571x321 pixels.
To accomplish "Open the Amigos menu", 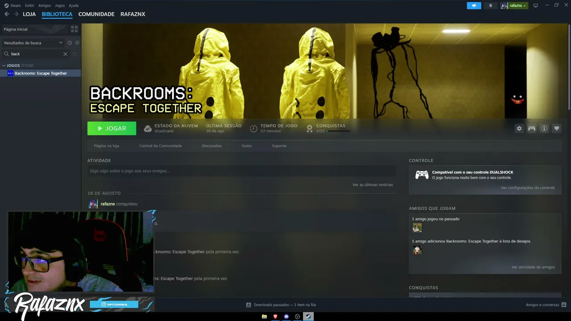I will (x=45, y=5).
